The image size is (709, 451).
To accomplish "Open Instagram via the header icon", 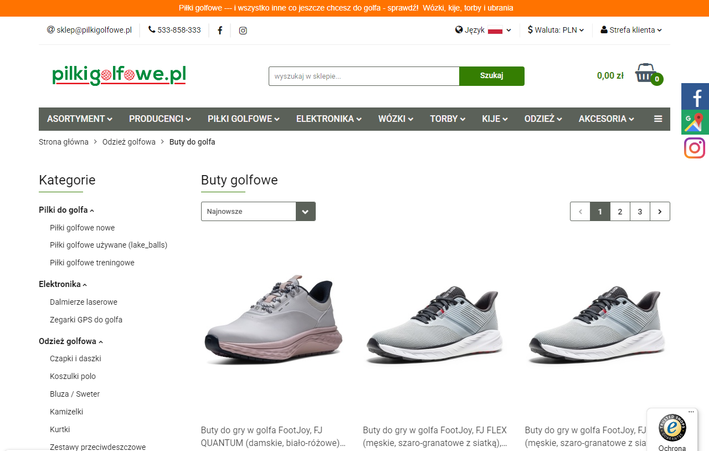I will [243, 30].
